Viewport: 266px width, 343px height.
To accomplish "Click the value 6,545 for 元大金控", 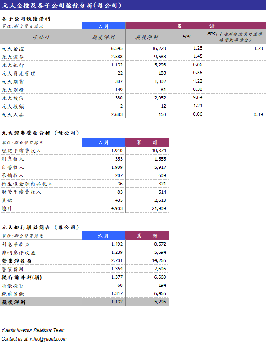I will pyautogui.click(x=117, y=48).
